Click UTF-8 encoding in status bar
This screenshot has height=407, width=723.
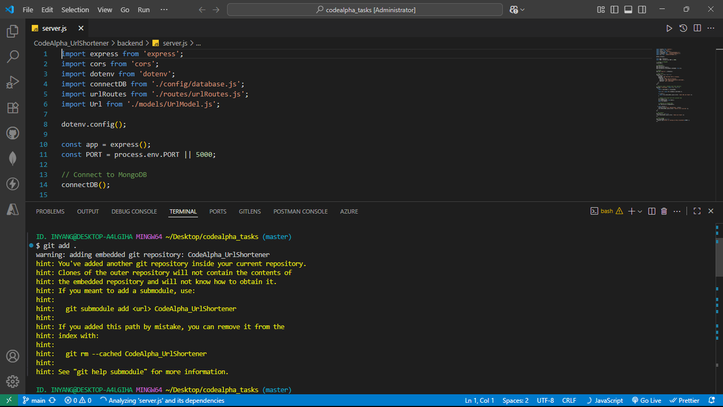point(545,400)
